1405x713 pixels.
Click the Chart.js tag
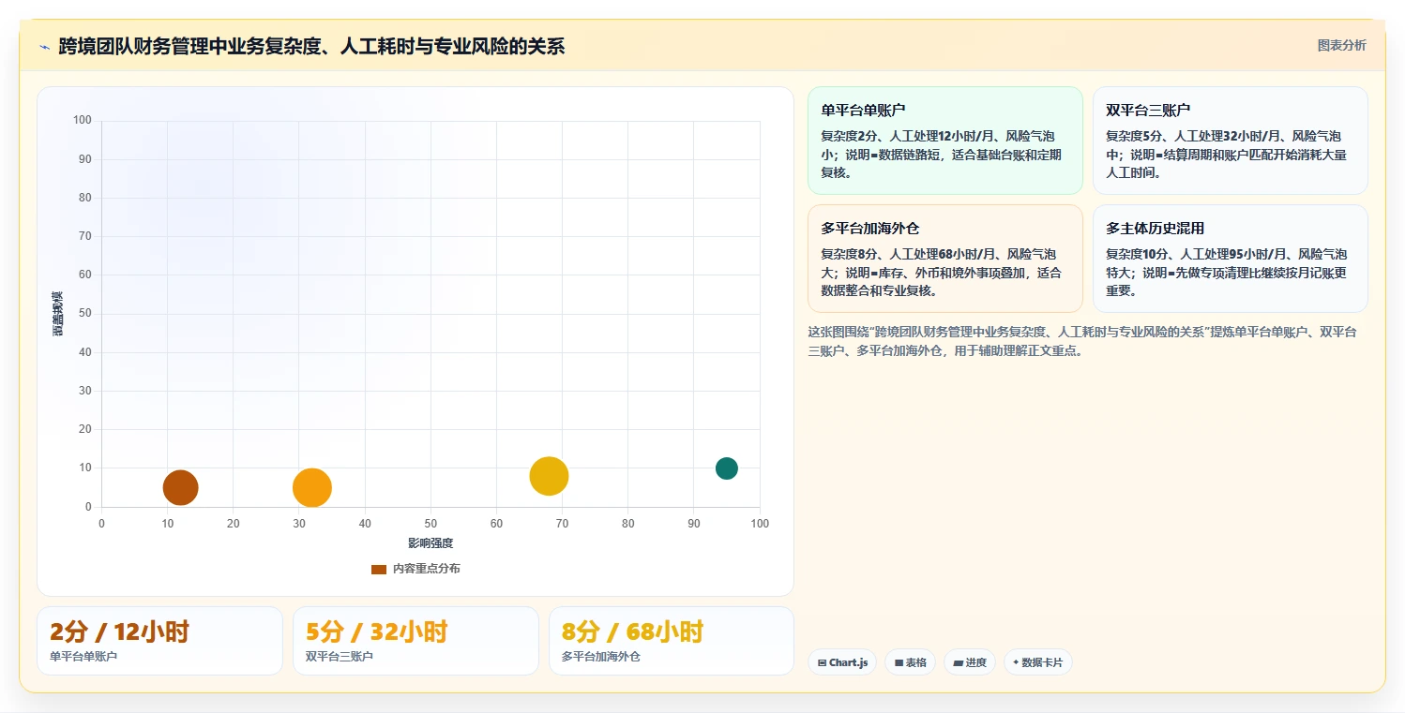coord(842,662)
